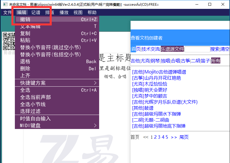Image resolution: width=230 pixels, height=163 pixels.
Task: Filter scores by 笛子
Action: 205,61
